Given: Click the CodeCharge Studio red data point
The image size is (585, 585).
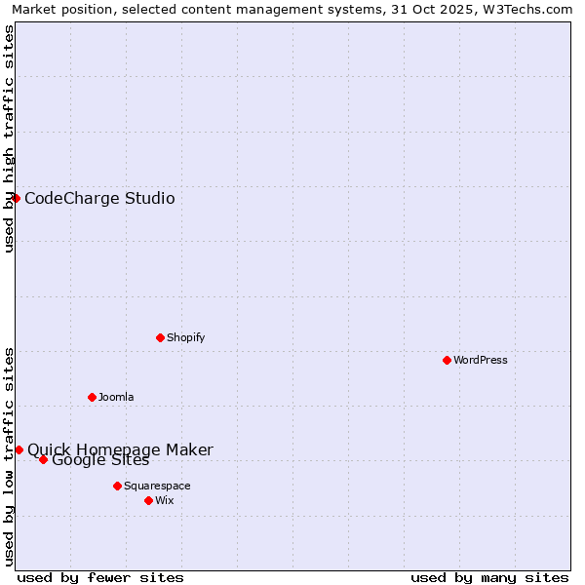Looking at the screenshot, I should pyautogui.click(x=17, y=198).
